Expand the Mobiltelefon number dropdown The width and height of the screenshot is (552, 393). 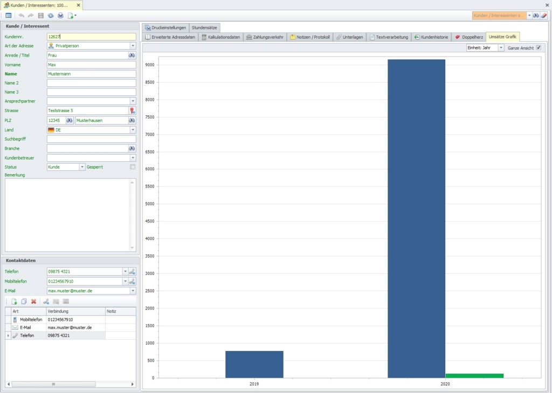point(125,281)
